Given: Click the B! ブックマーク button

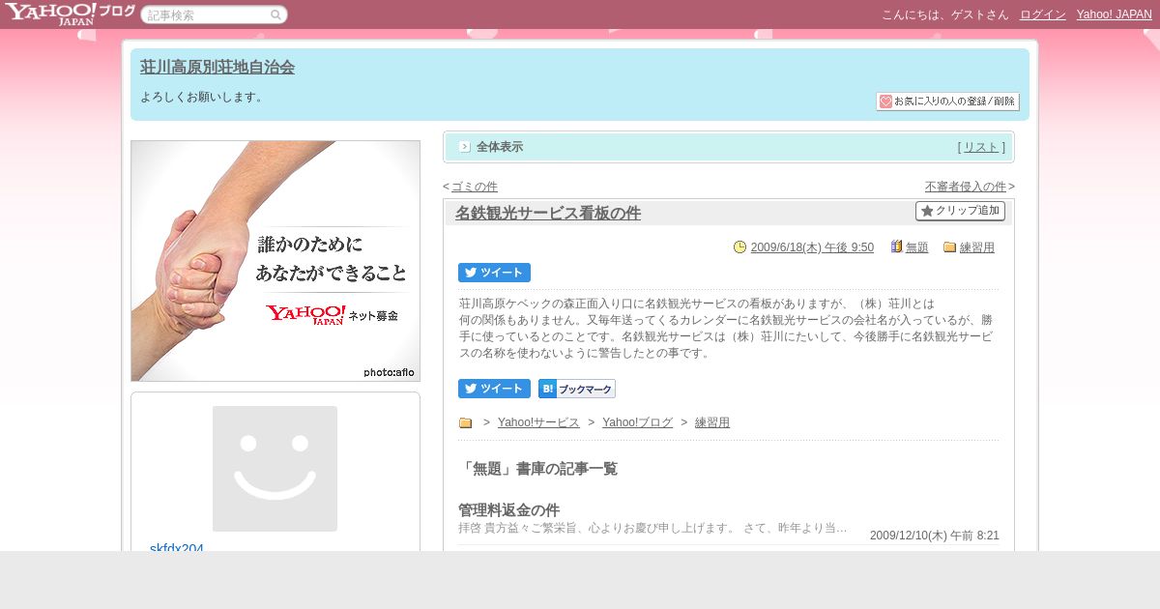Looking at the screenshot, I should 577,389.
